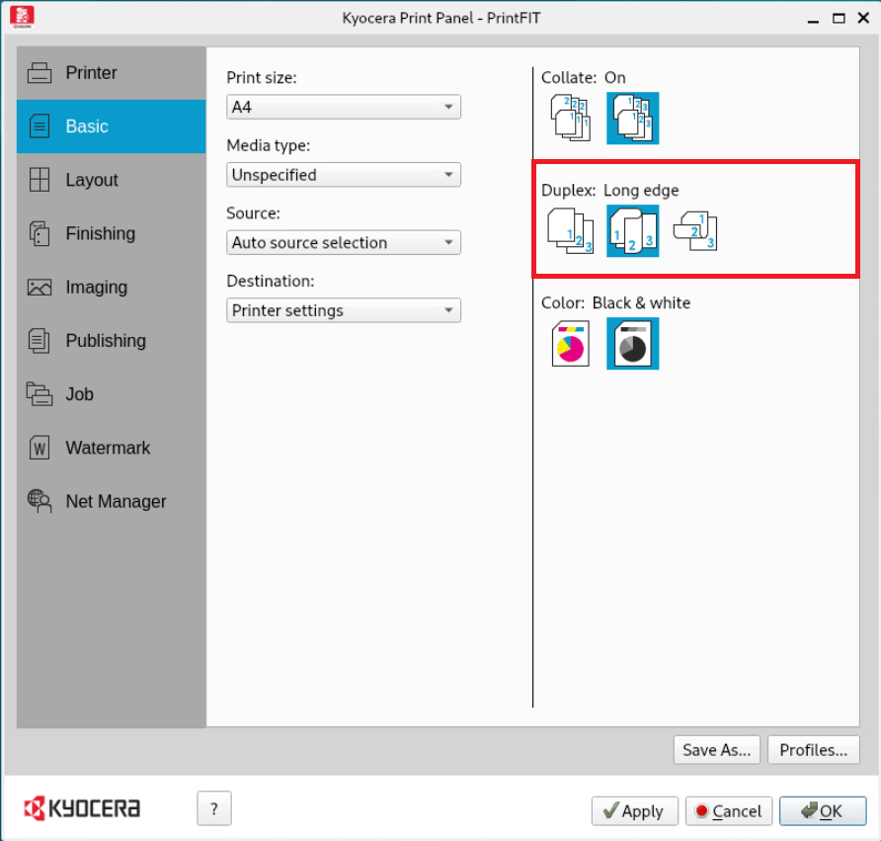Click the Basic page icon in sidebar

(40, 126)
